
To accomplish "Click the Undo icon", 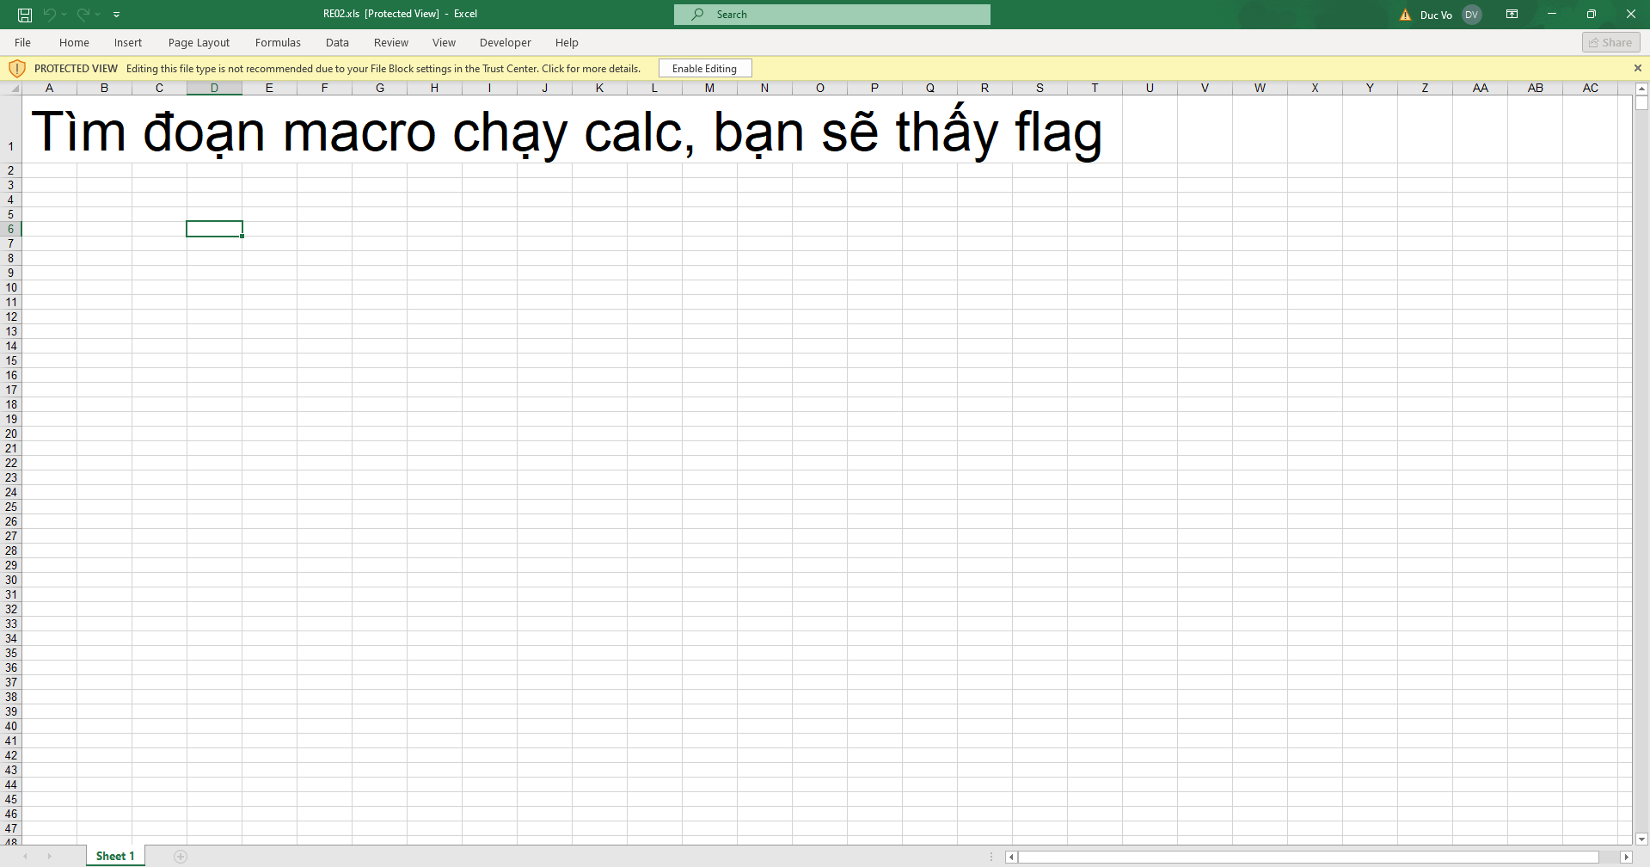I will click(49, 14).
